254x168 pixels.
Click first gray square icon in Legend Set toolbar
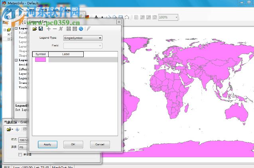(x=69, y=29)
